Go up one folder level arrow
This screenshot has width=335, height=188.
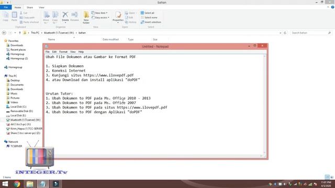(20, 33)
